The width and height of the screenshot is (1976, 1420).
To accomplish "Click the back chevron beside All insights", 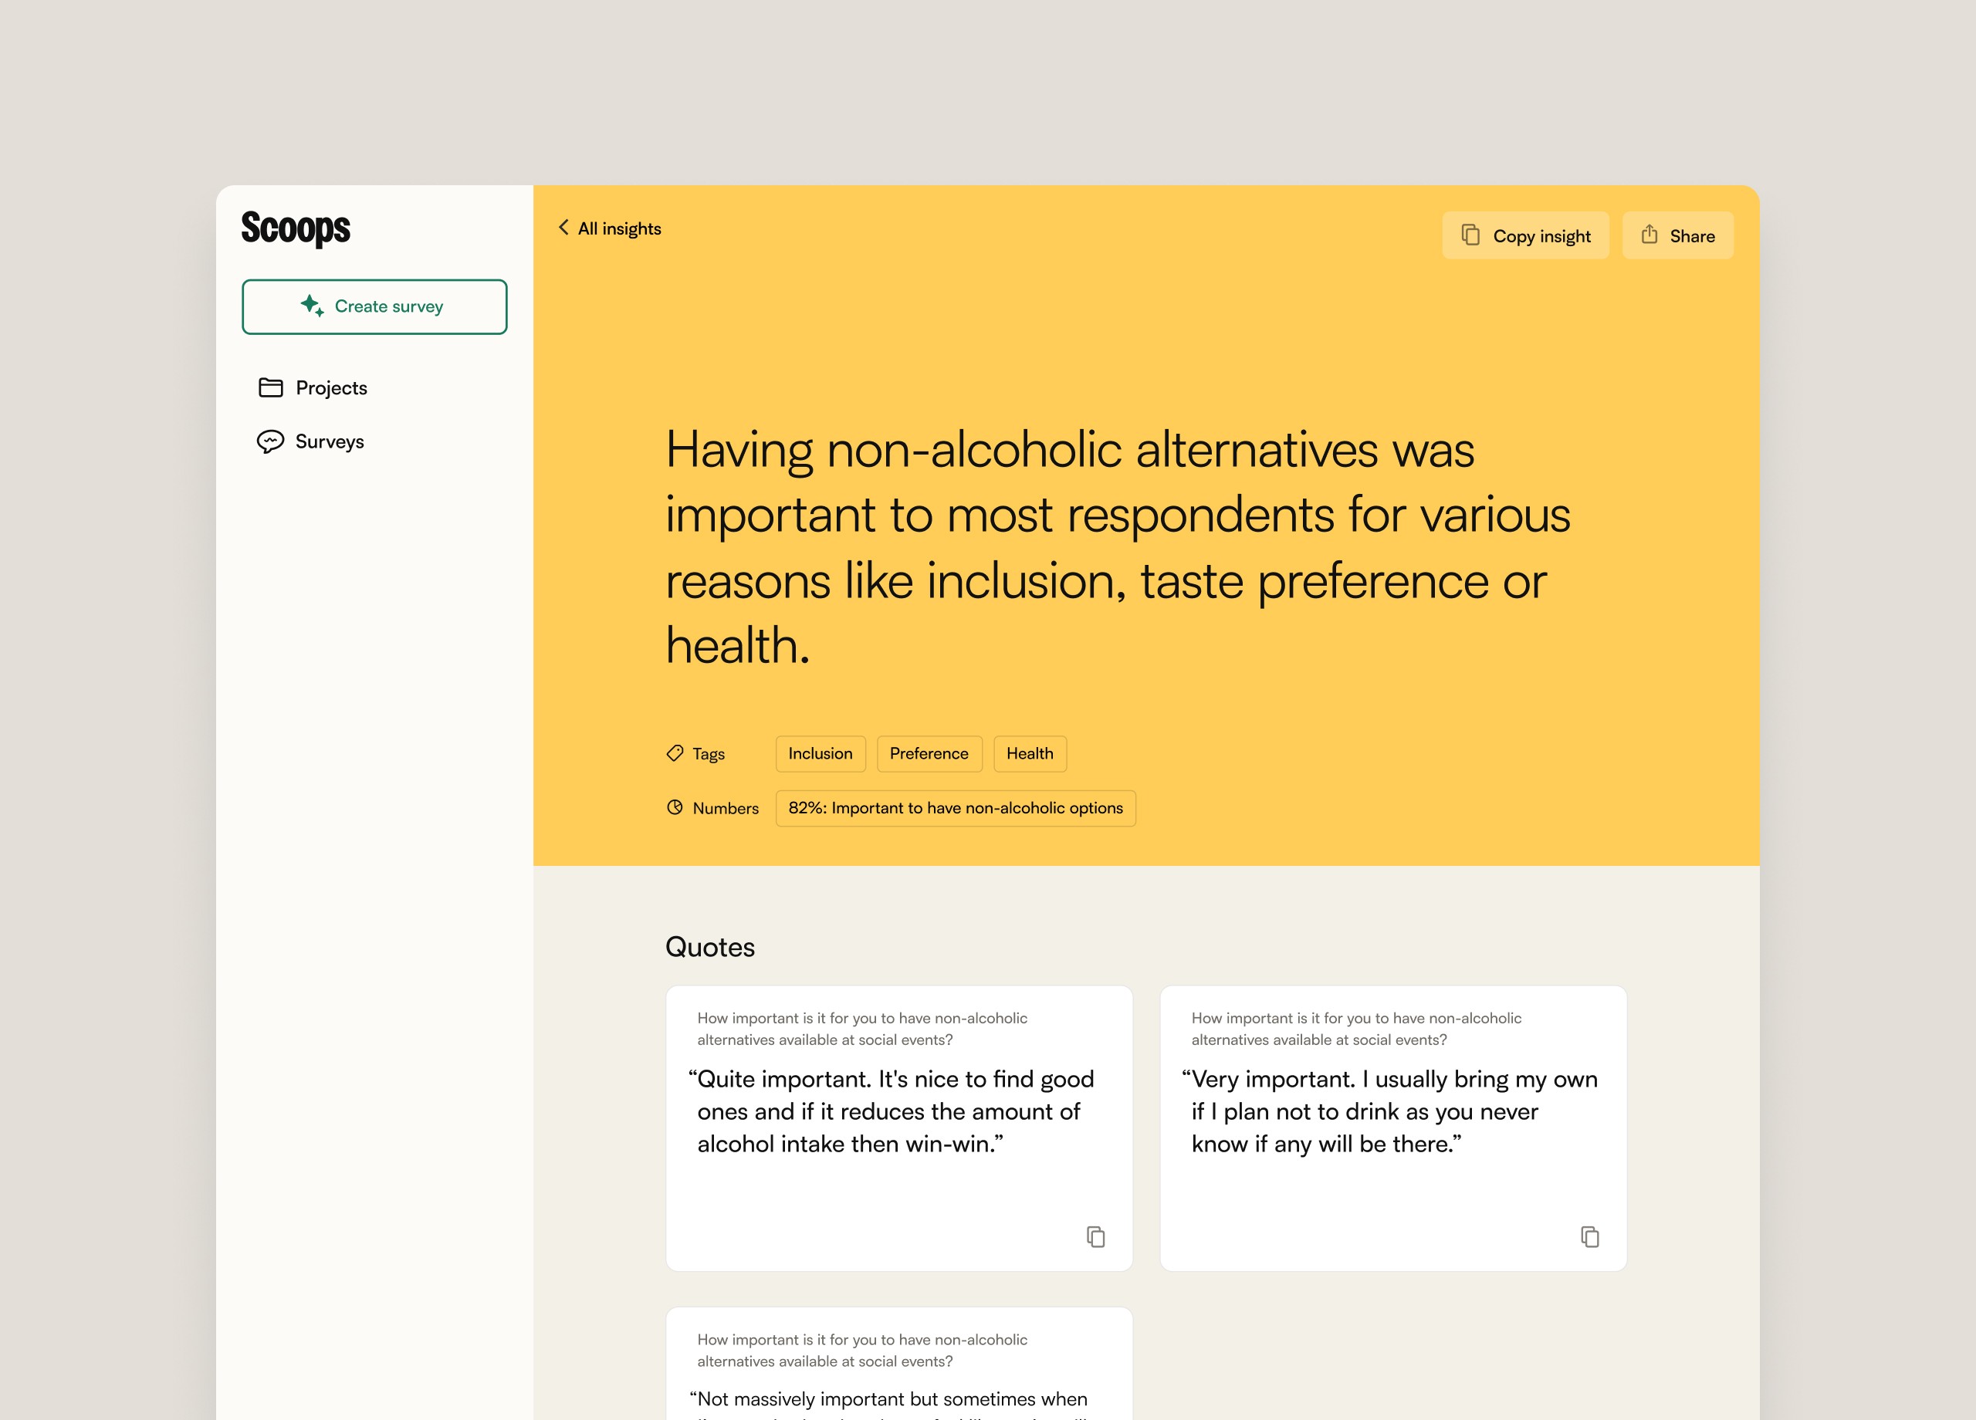I will (x=563, y=228).
